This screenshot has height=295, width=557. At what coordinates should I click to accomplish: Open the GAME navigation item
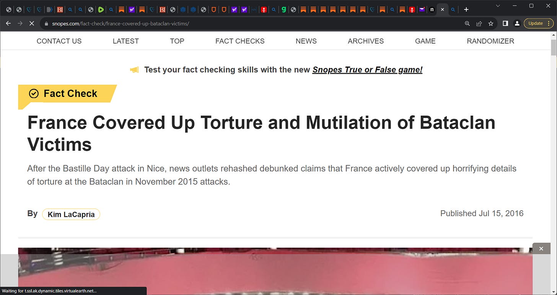425,41
